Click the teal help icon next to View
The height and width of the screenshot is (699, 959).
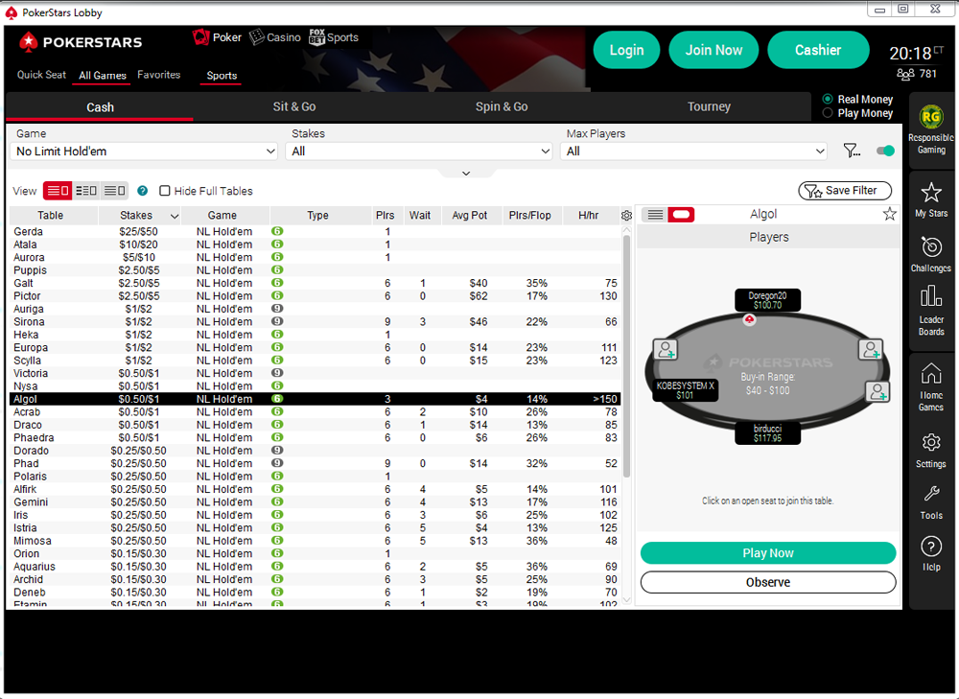click(x=143, y=191)
